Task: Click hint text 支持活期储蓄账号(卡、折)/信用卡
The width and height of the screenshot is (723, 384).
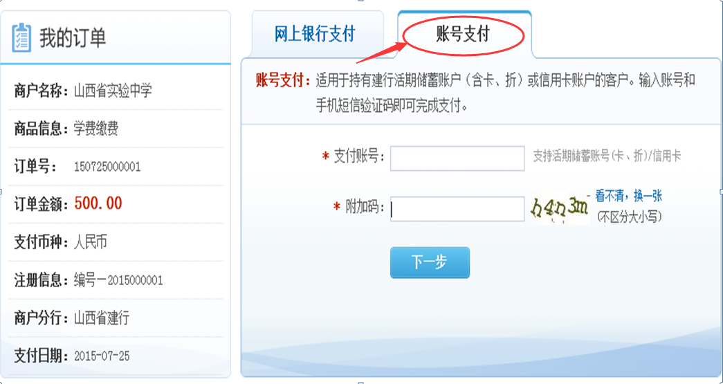Action: (607, 156)
